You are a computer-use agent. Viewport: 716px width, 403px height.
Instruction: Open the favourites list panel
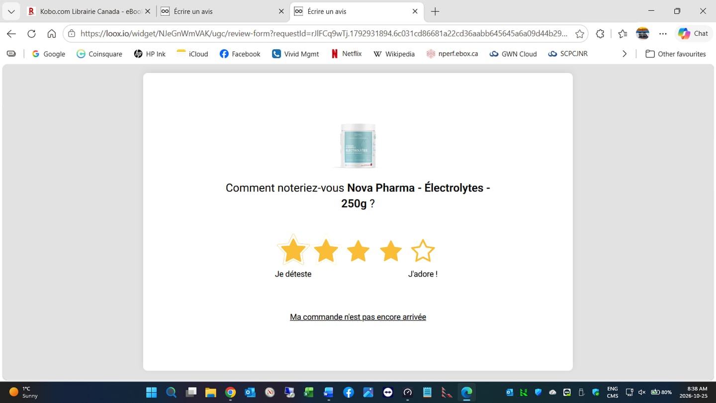(x=623, y=34)
